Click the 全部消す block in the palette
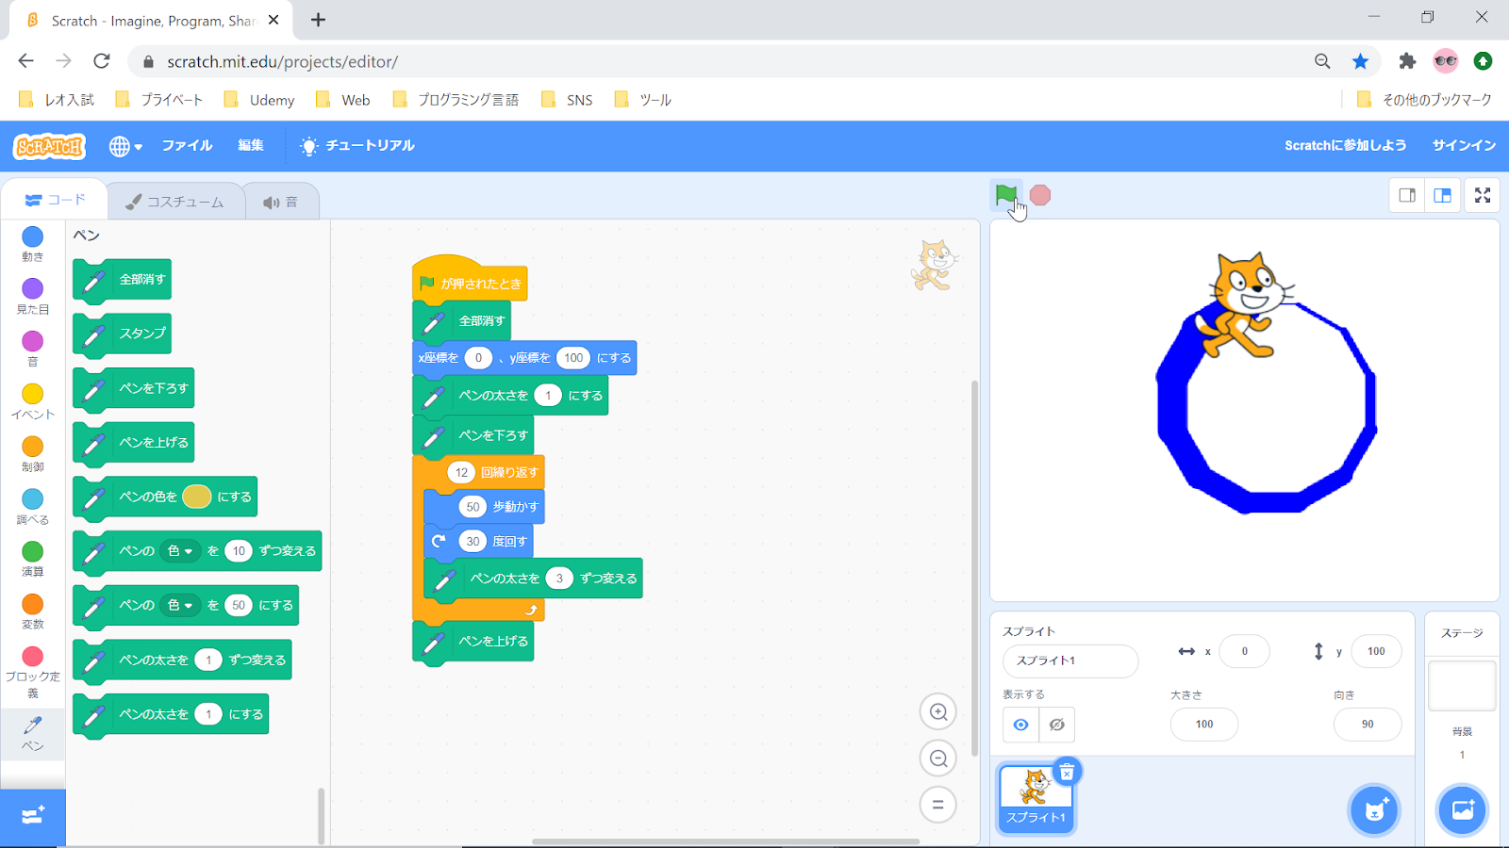 tap(123, 281)
